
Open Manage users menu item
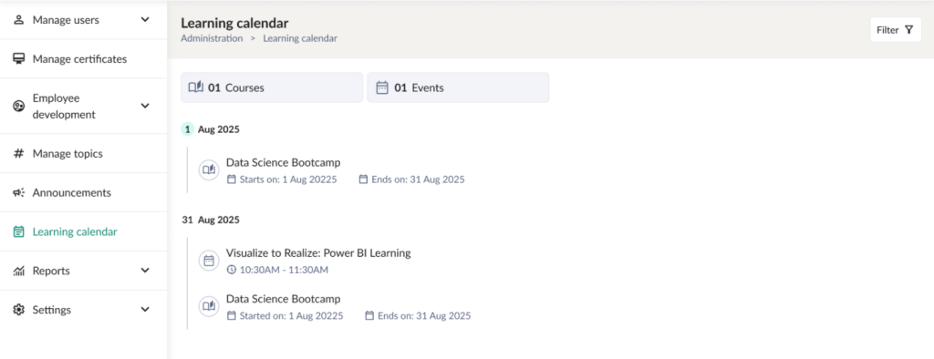[83, 20]
